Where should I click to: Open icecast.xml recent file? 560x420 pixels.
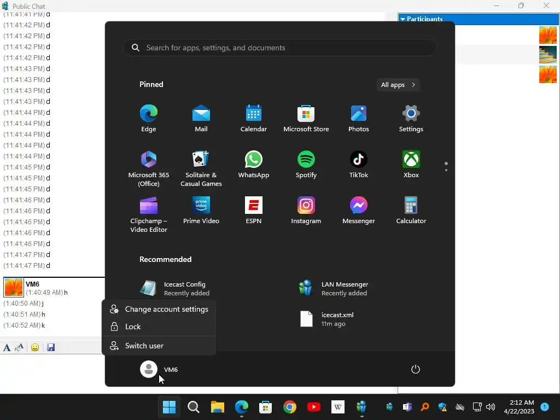click(327, 319)
